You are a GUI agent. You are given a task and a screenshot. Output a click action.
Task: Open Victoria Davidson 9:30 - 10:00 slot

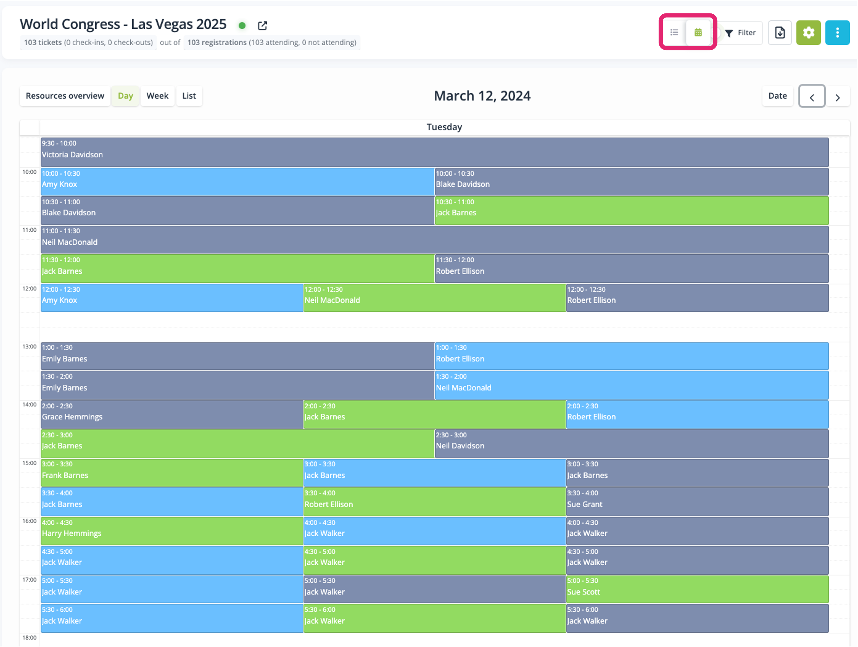click(x=434, y=152)
